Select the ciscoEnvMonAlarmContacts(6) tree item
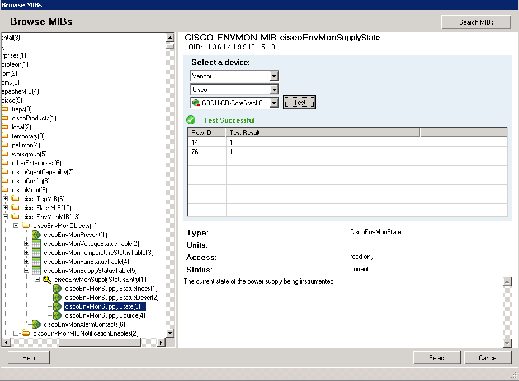The width and height of the screenshot is (519, 381). [x=84, y=324]
